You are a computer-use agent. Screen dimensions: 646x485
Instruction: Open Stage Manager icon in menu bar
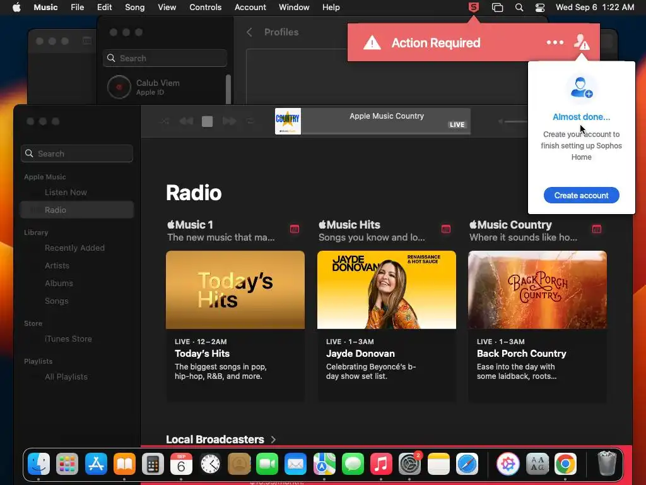tap(497, 8)
